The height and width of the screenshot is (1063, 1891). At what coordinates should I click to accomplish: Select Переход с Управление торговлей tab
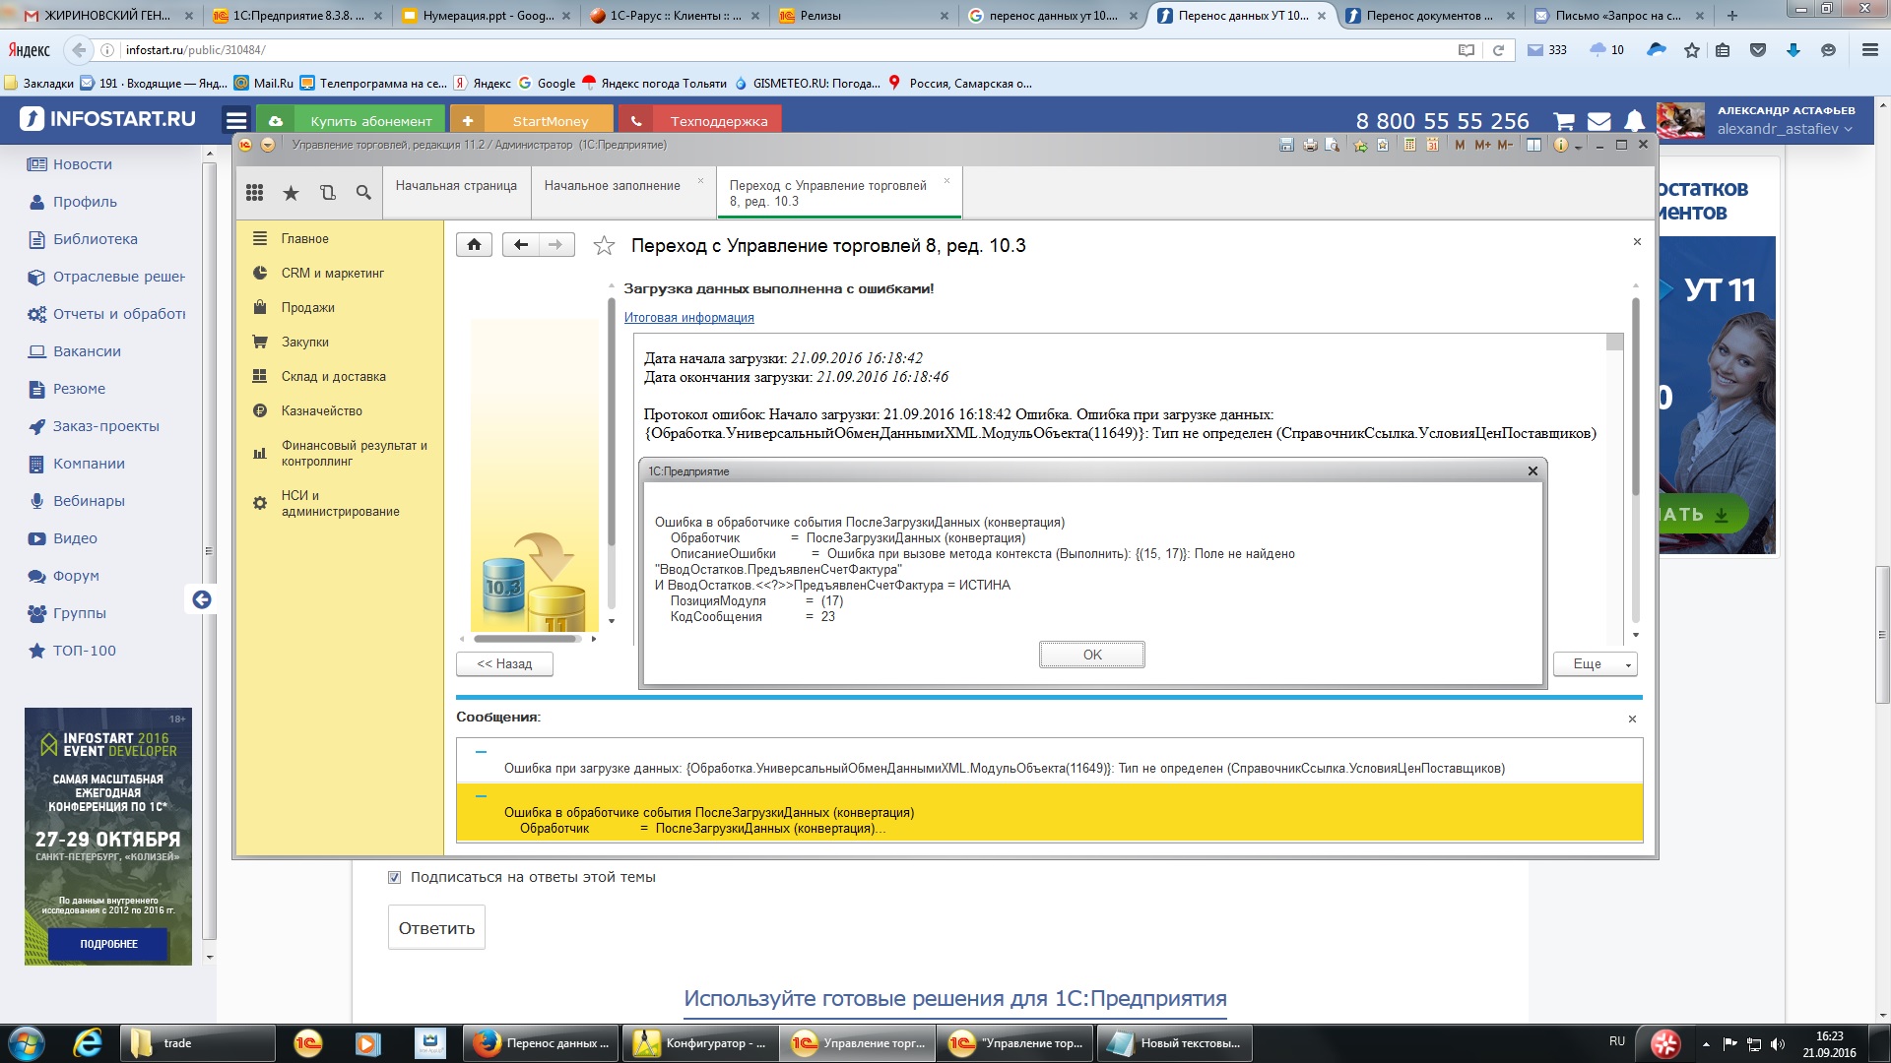828,193
